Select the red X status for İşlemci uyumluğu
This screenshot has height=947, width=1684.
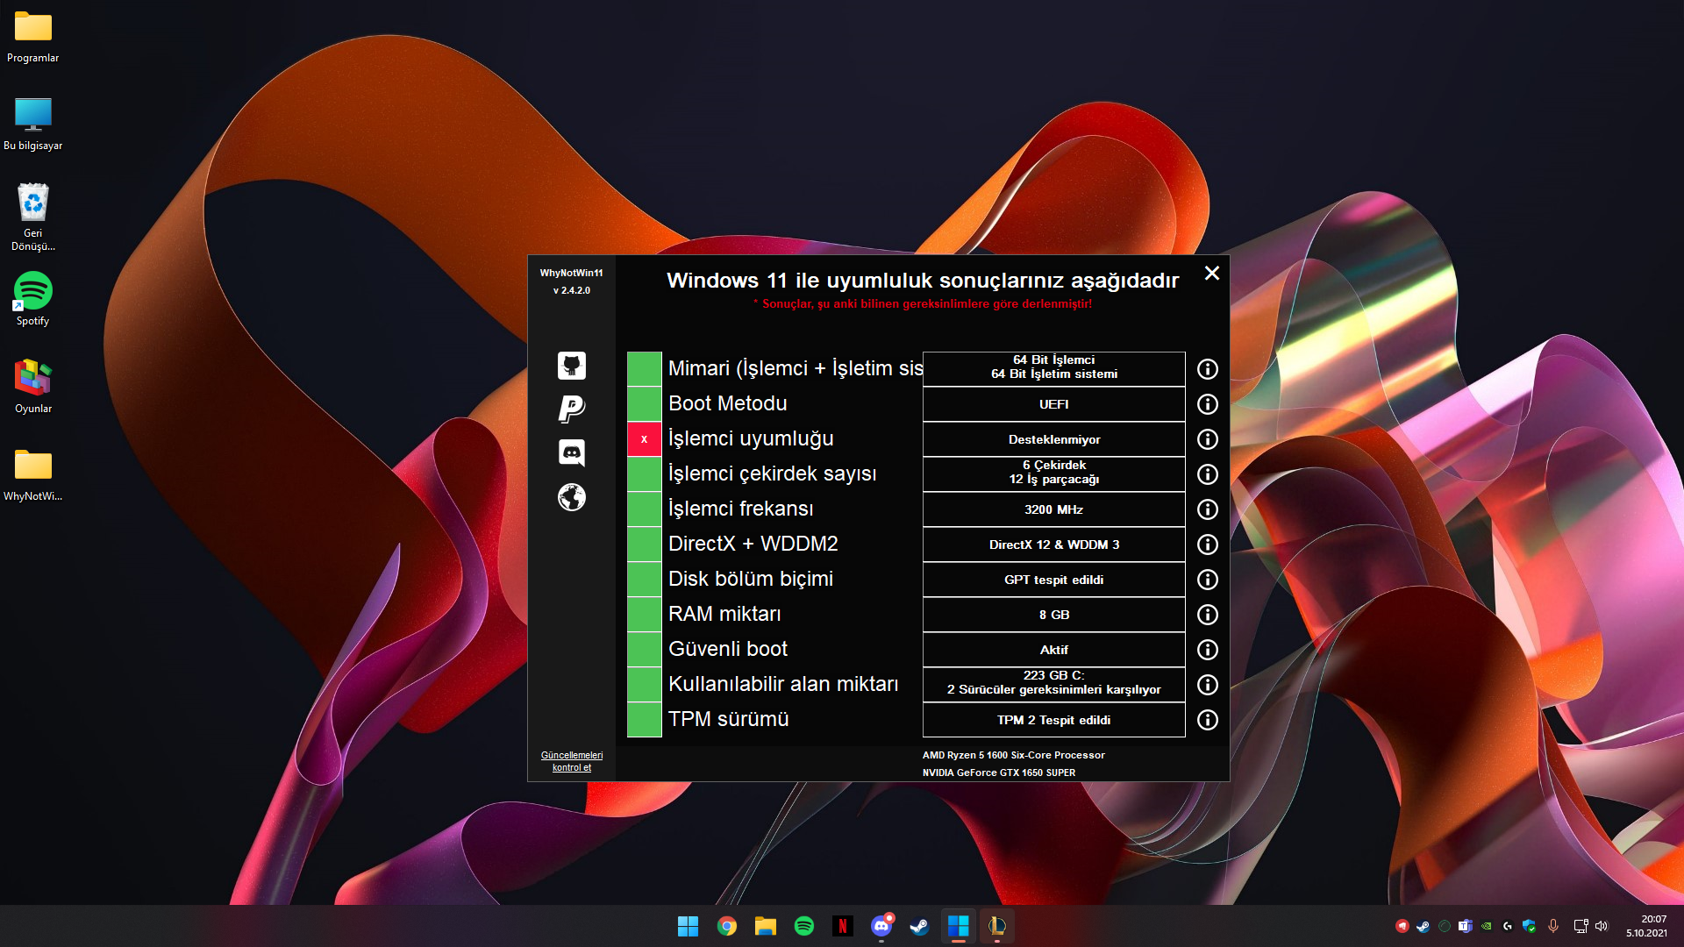click(644, 439)
